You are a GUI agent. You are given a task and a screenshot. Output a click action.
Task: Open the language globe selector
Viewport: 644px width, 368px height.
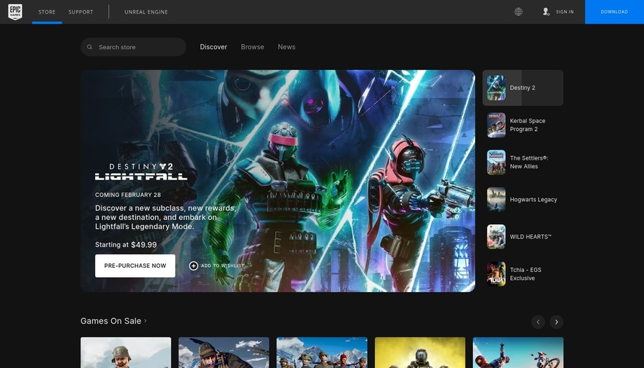[518, 11]
